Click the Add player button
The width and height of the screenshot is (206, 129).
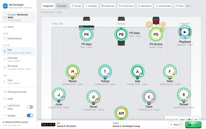(91, 6)
